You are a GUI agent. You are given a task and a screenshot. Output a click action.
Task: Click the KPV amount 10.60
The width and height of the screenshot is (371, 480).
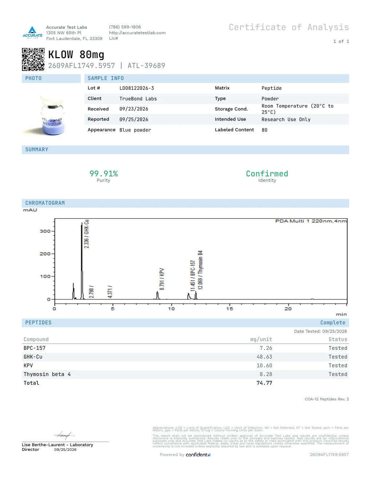click(x=264, y=365)
